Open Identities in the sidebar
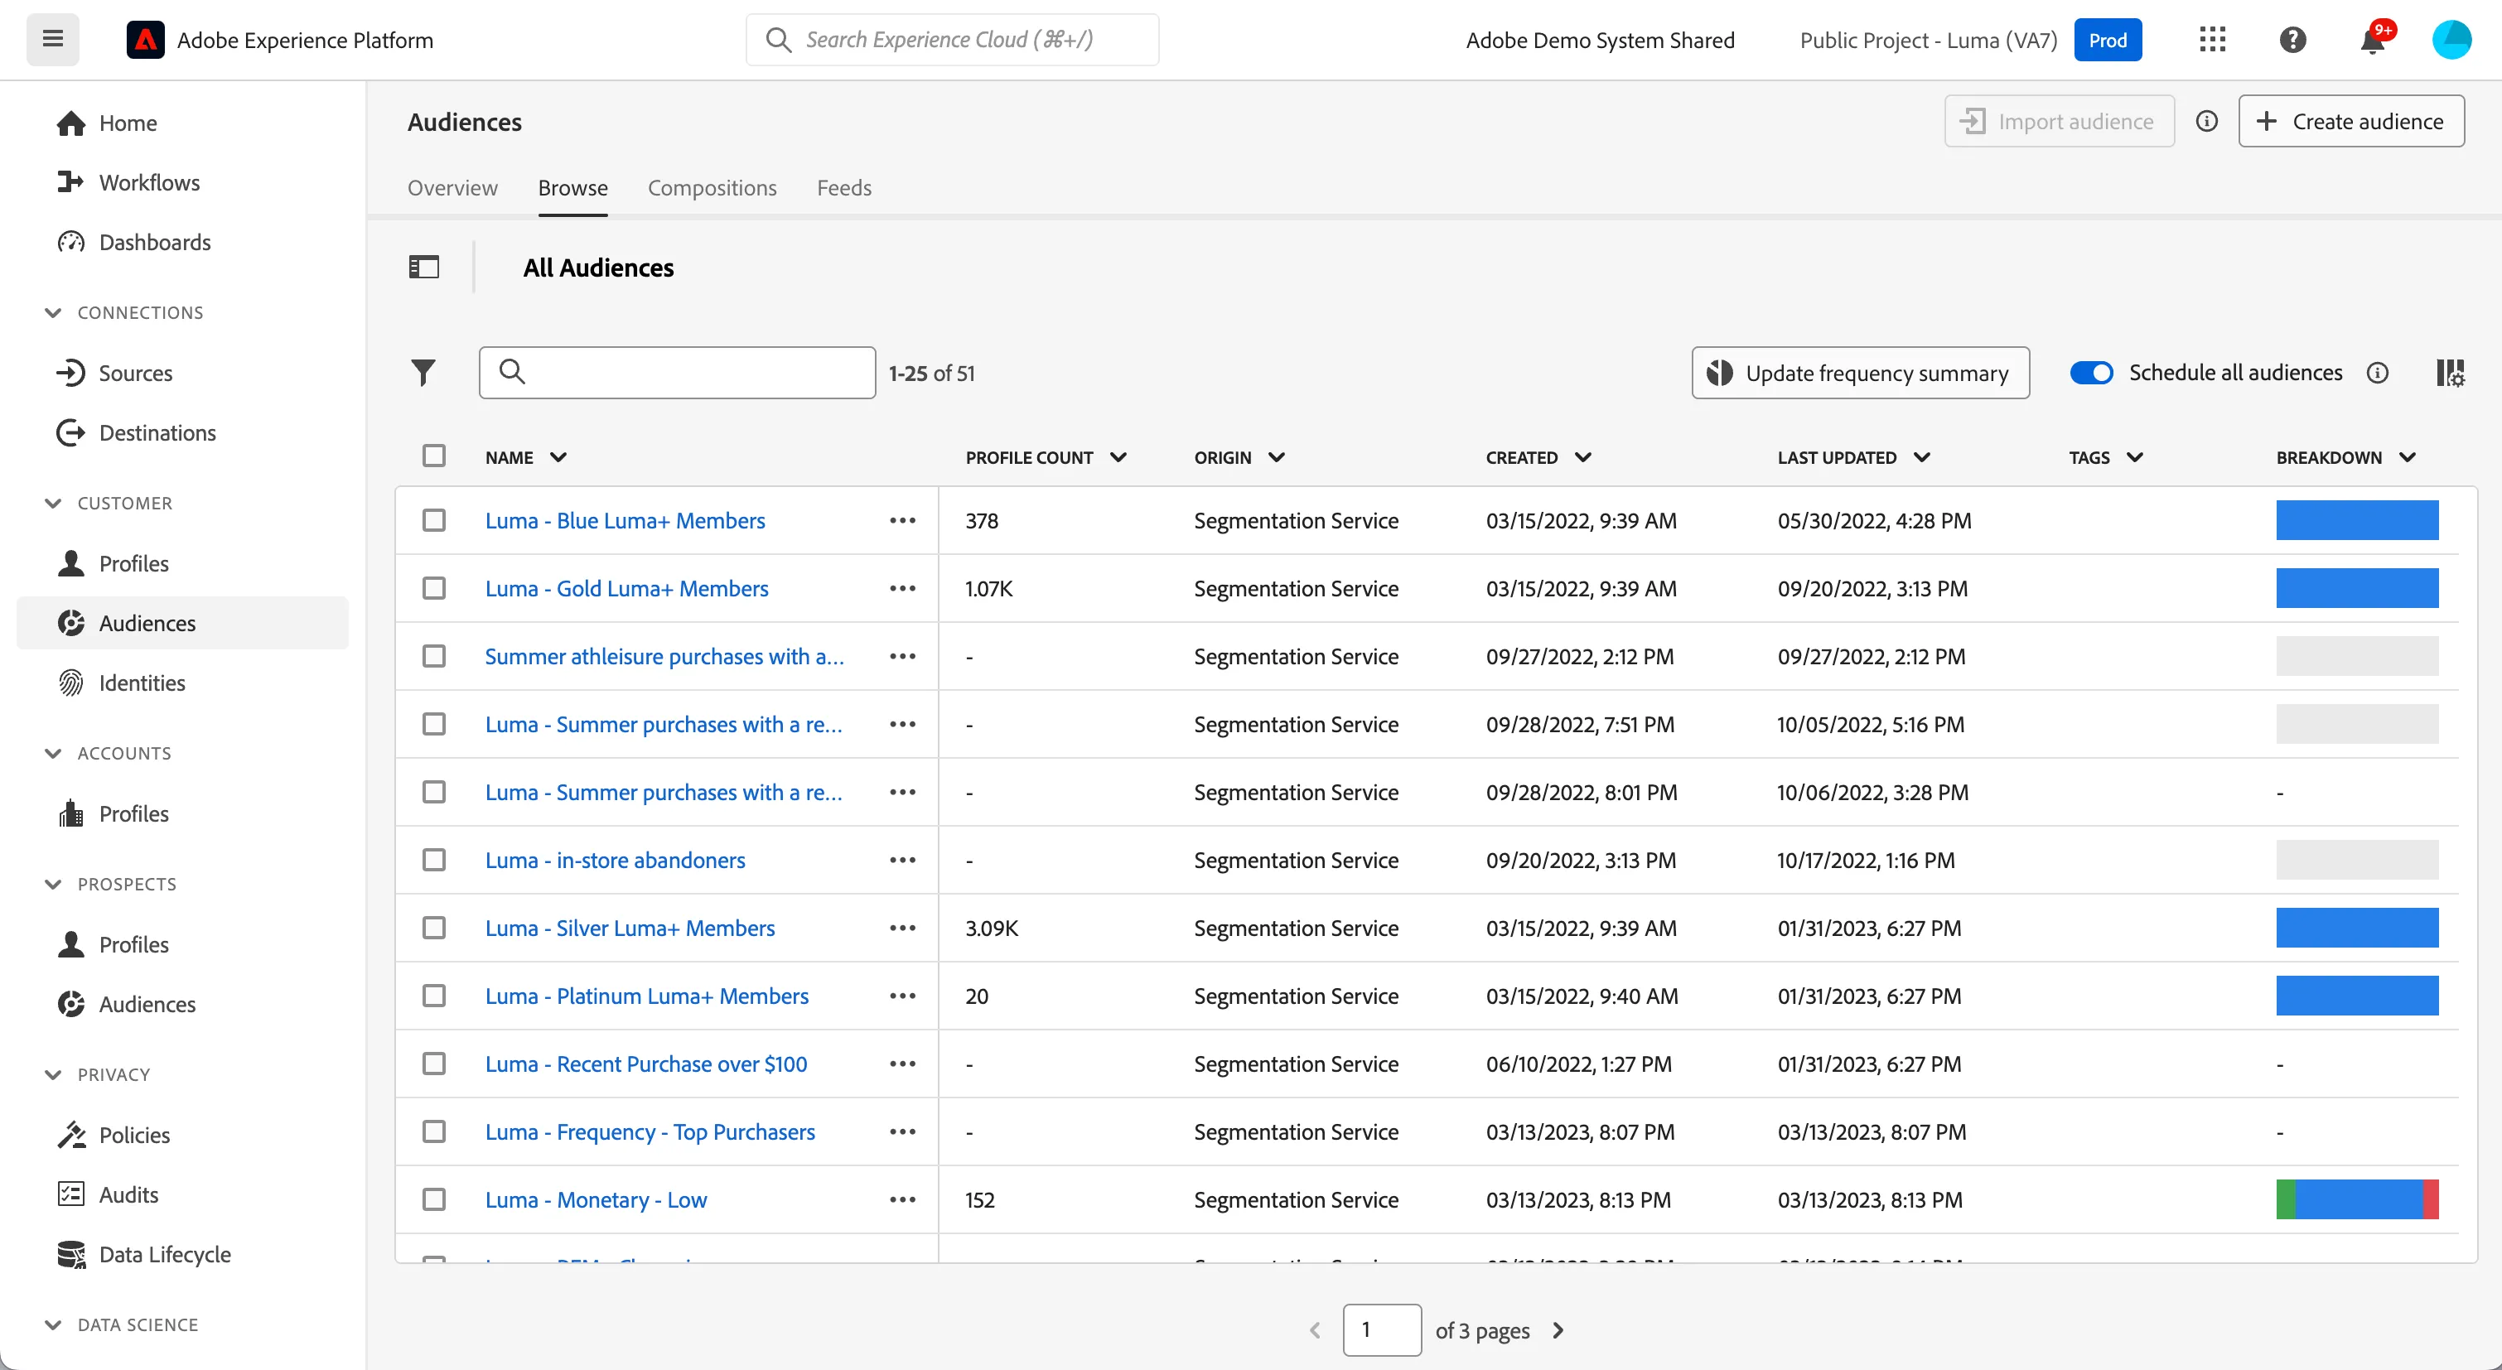 coord(142,683)
